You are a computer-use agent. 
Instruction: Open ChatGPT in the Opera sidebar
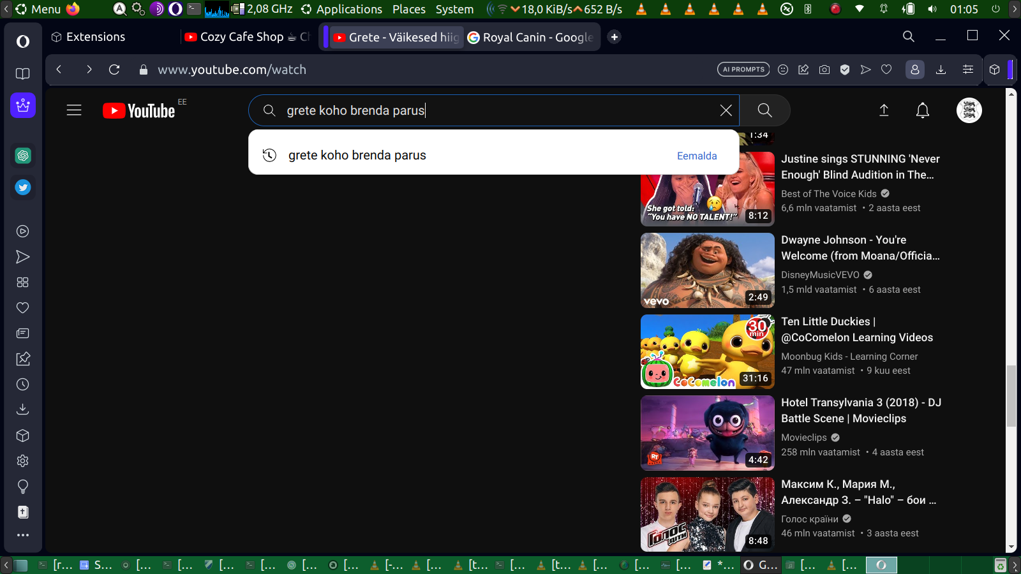pos(23,156)
